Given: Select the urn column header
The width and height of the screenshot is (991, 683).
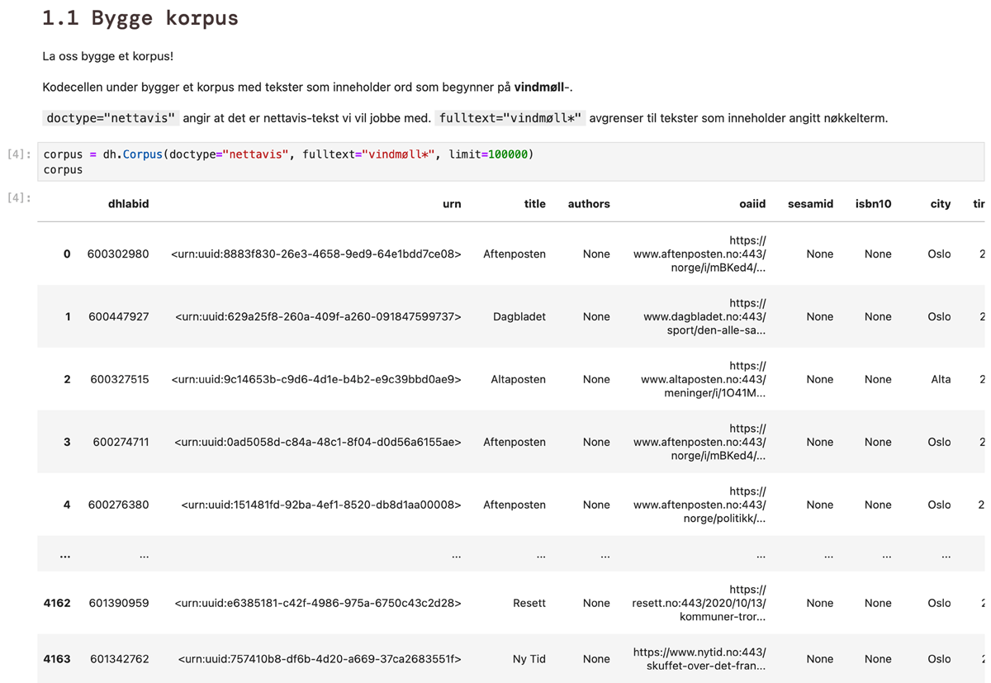Looking at the screenshot, I should click(x=452, y=204).
